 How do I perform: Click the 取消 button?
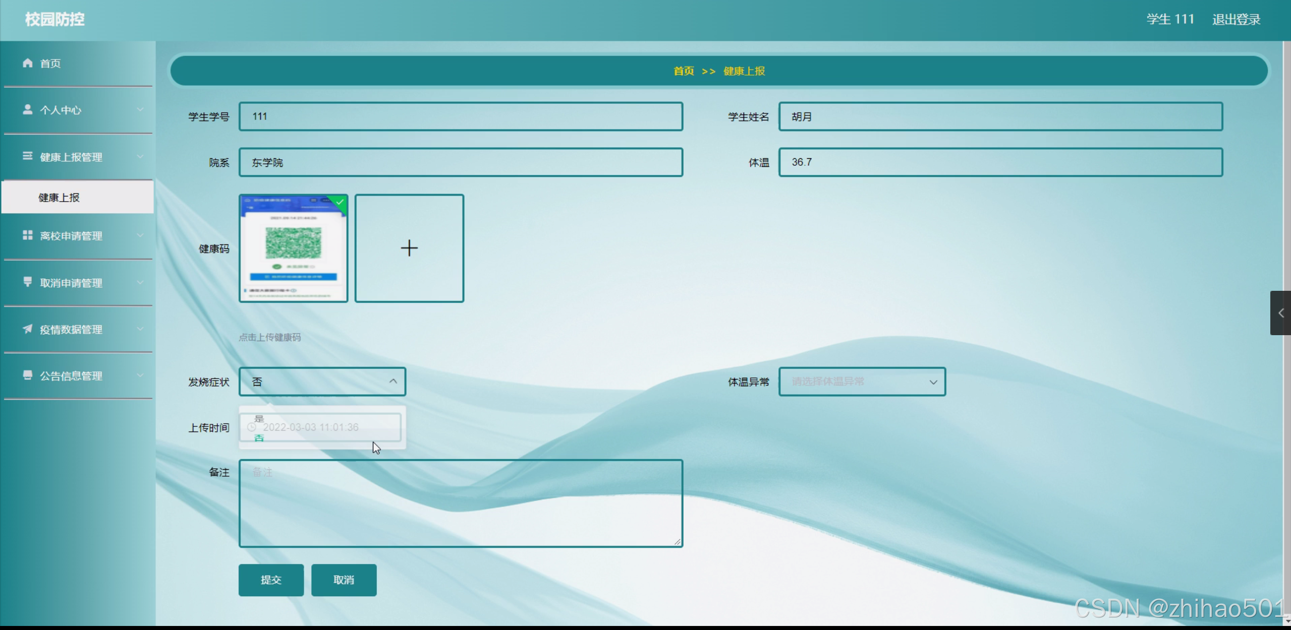pyautogui.click(x=344, y=580)
